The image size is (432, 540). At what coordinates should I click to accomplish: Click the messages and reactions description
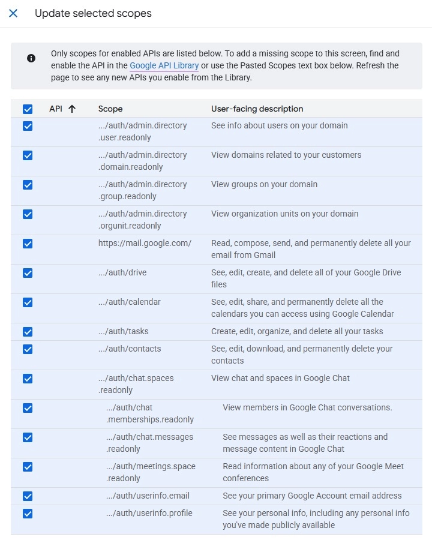[305, 443]
